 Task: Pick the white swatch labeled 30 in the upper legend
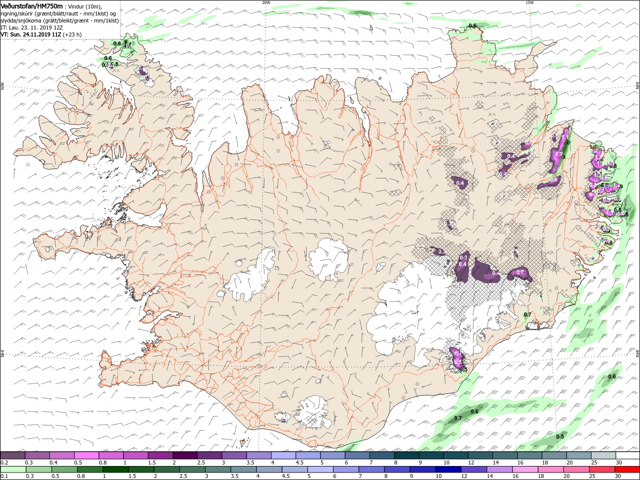tap(627, 455)
